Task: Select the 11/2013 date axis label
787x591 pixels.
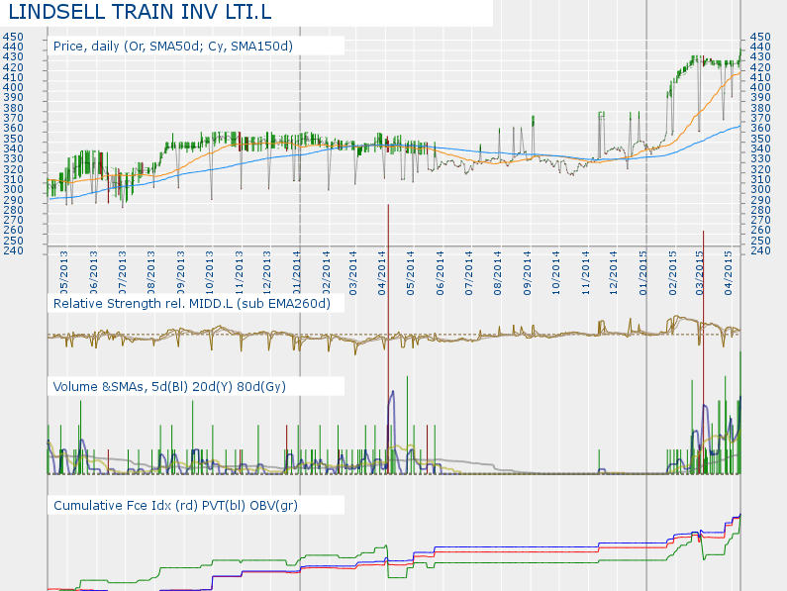Action: point(239,272)
